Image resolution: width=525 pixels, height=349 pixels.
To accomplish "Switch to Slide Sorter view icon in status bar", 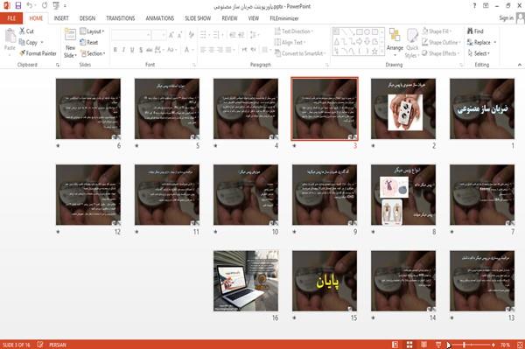I will [x=409, y=345].
